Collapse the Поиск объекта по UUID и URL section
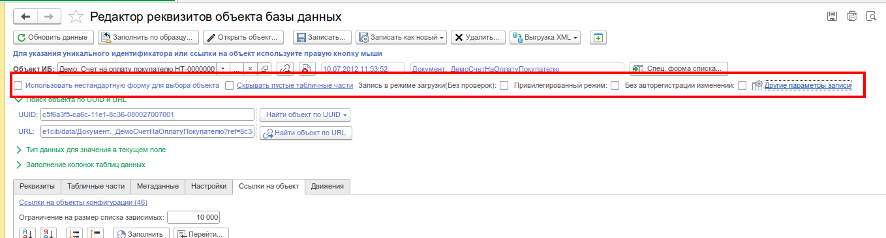 click(18, 99)
